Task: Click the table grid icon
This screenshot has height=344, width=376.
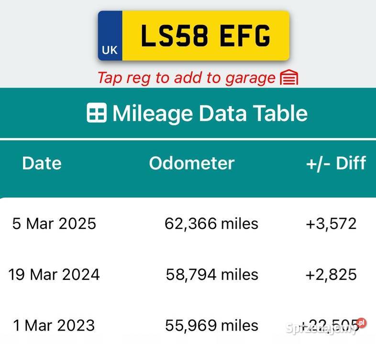Action: tap(97, 113)
